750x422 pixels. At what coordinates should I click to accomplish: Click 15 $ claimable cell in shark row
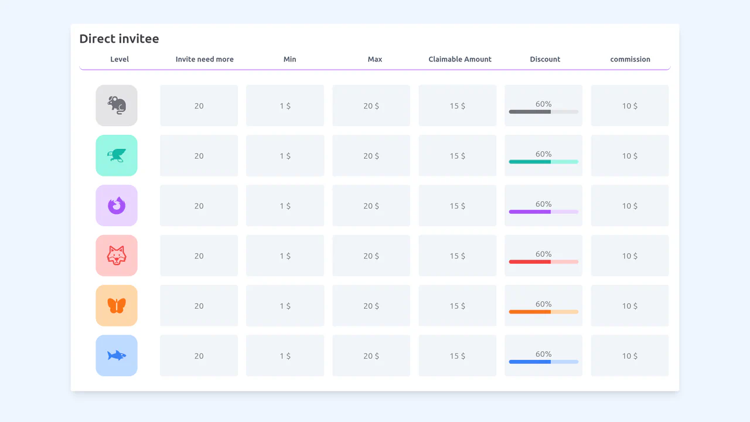coord(458,356)
